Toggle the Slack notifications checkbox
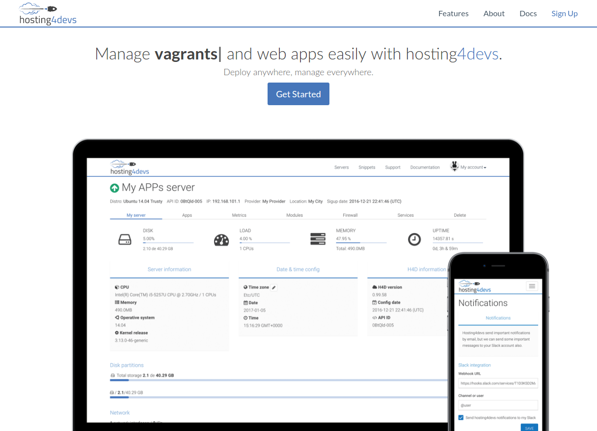 (x=461, y=418)
